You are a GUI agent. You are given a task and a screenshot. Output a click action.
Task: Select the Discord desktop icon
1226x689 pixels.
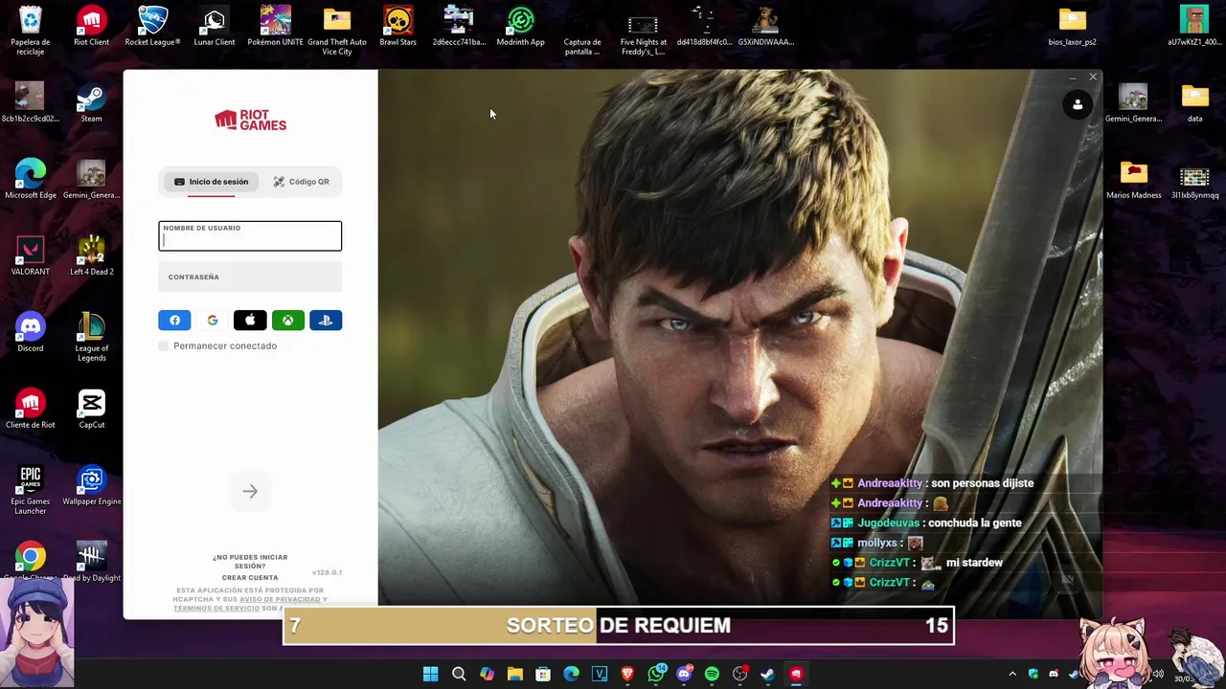[x=31, y=333]
